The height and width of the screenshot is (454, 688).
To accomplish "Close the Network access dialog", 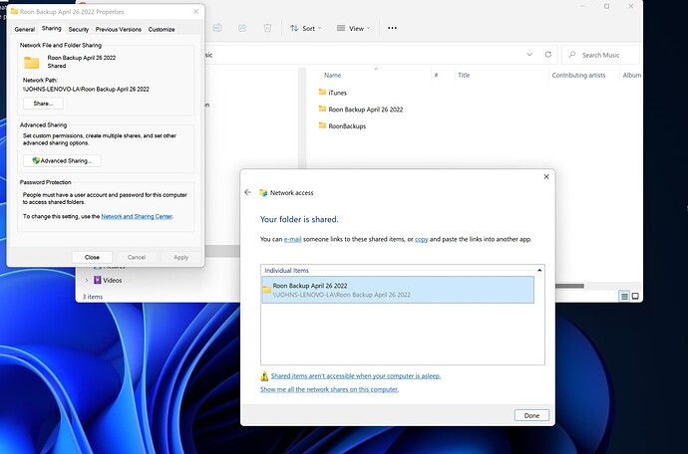I will [546, 176].
